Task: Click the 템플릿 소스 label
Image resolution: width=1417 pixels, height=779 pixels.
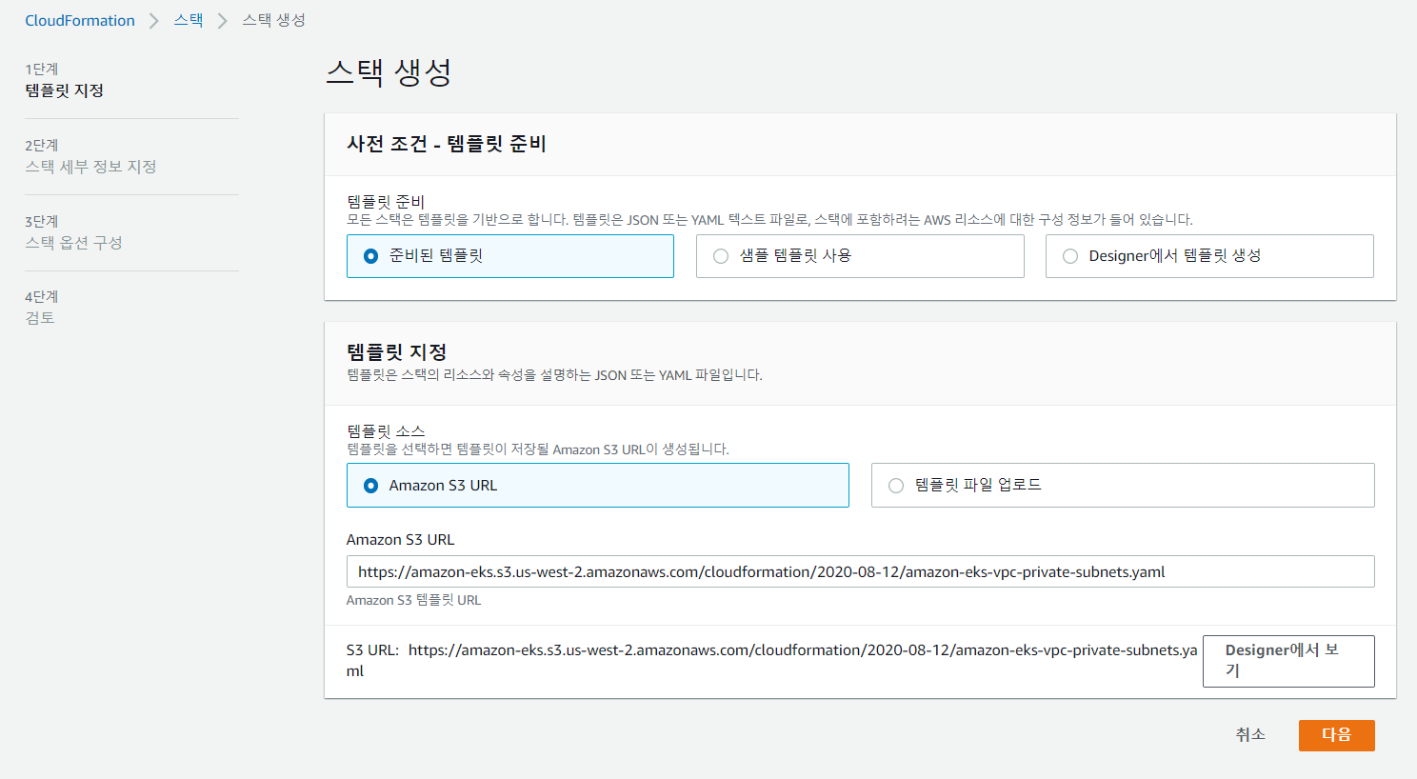Action: 386,431
